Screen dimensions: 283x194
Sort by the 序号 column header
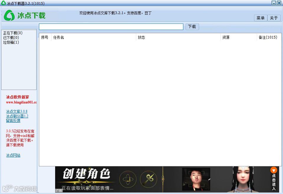tap(45, 37)
